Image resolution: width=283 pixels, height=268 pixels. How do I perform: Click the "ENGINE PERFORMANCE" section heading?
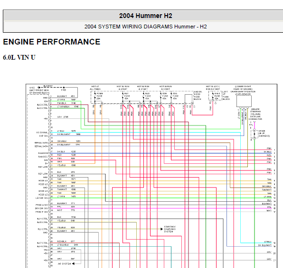(52, 42)
